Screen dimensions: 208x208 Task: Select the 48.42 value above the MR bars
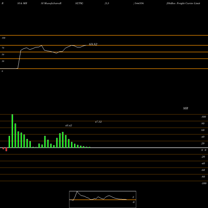point(69,126)
